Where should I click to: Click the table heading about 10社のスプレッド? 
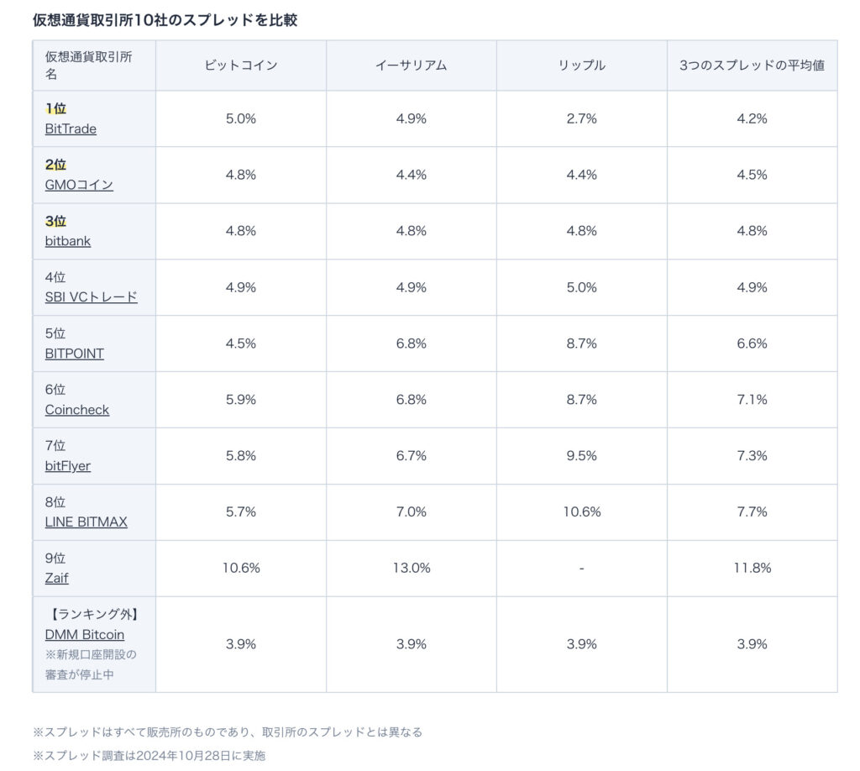[x=165, y=20]
